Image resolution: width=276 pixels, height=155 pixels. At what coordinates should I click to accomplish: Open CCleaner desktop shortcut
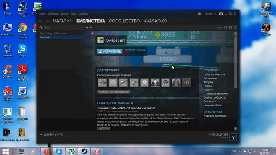click(7, 71)
